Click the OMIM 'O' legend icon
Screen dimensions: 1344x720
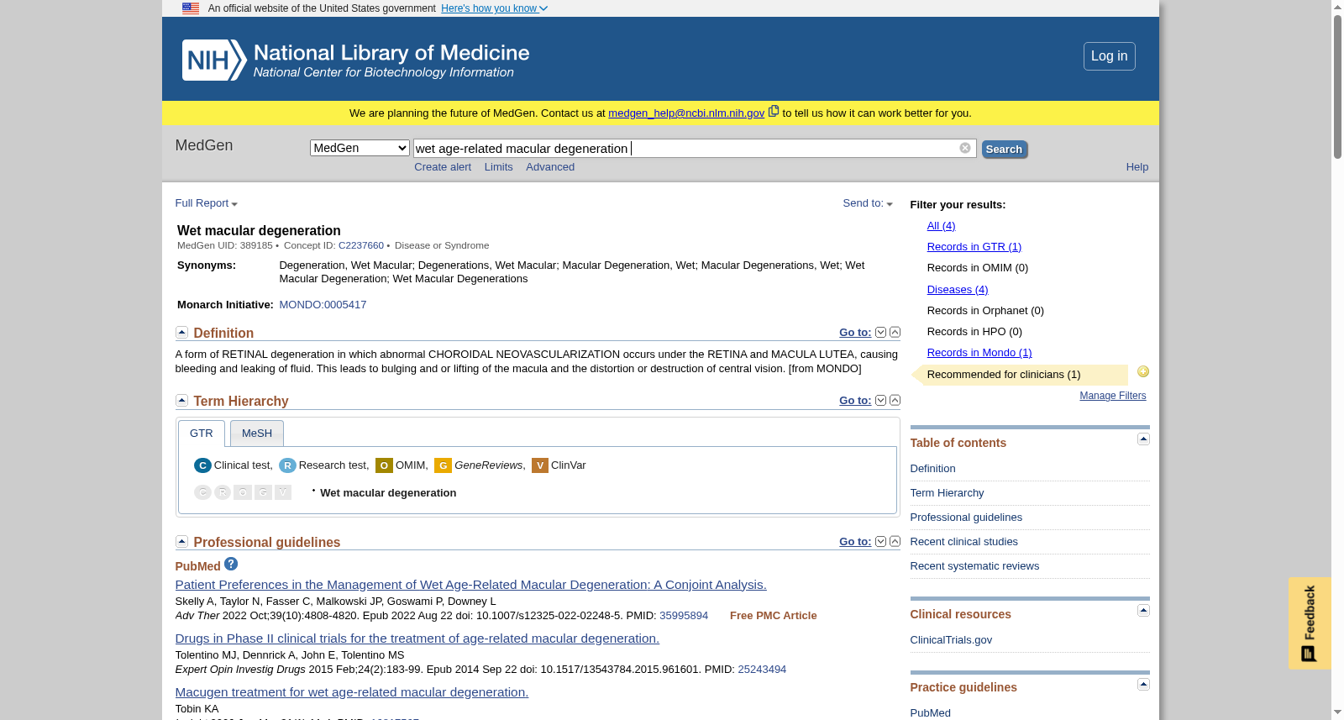pyautogui.click(x=384, y=465)
